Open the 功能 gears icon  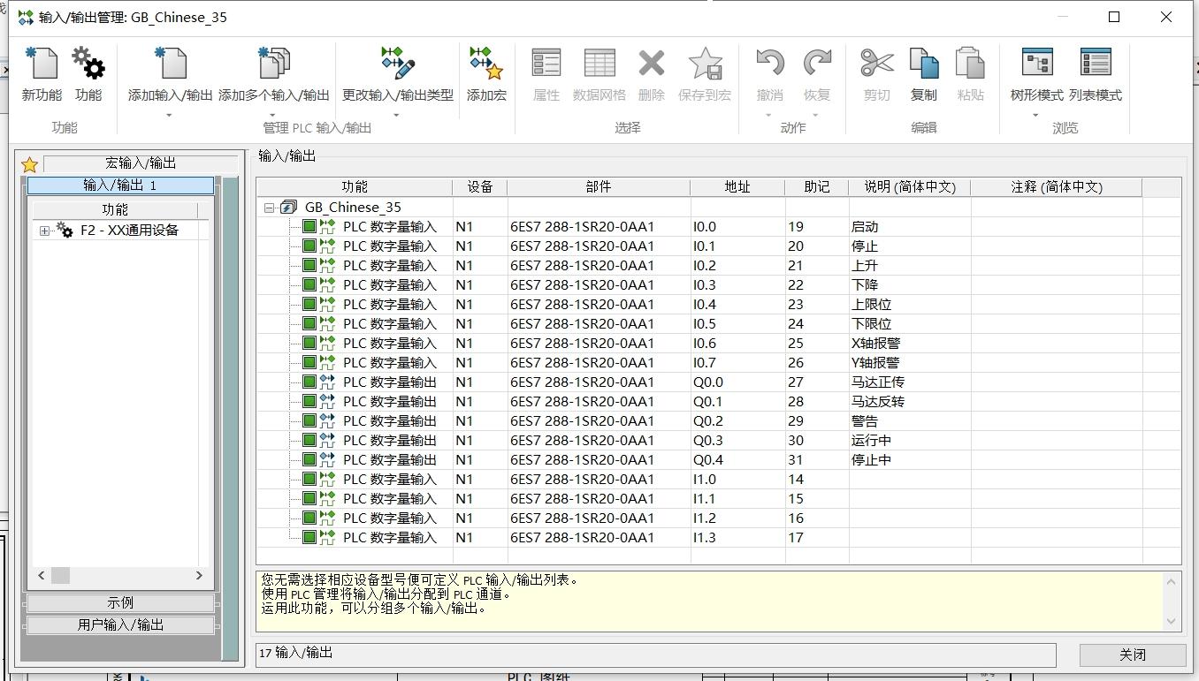pos(88,64)
